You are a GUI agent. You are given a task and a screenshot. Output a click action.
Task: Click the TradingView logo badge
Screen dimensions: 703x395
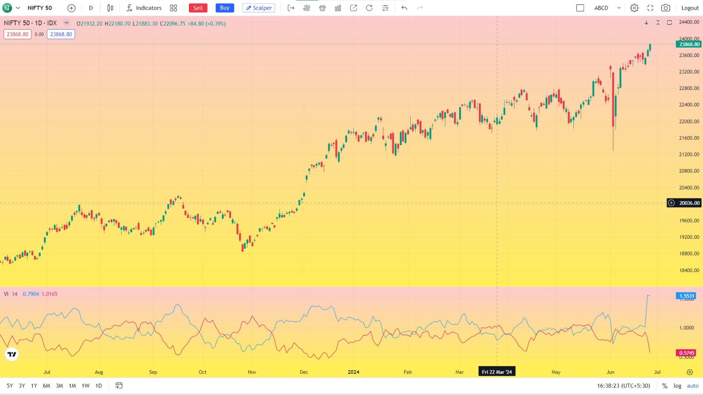(x=12, y=354)
